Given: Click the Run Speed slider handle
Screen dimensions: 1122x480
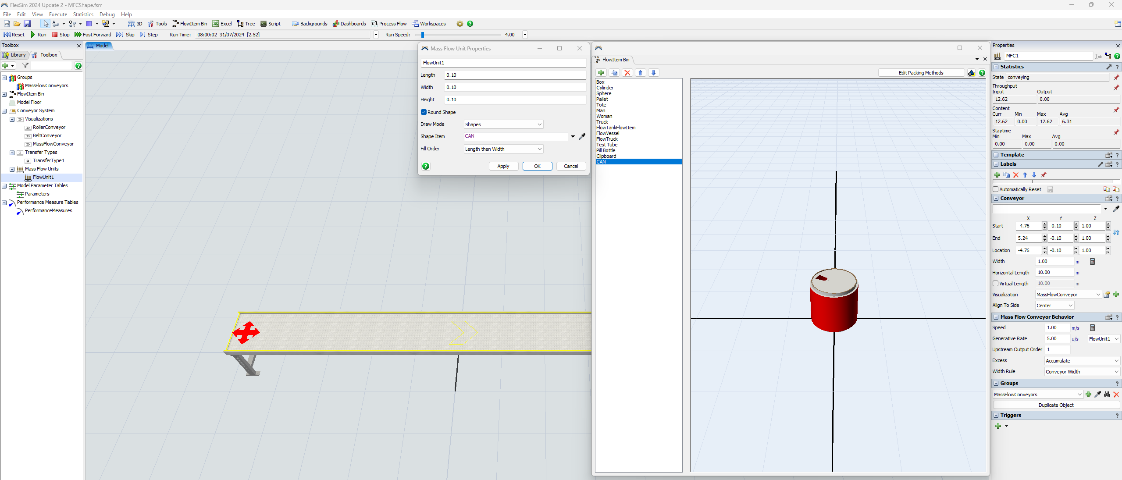Looking at the screenshot, I should [x=423, y=35].
